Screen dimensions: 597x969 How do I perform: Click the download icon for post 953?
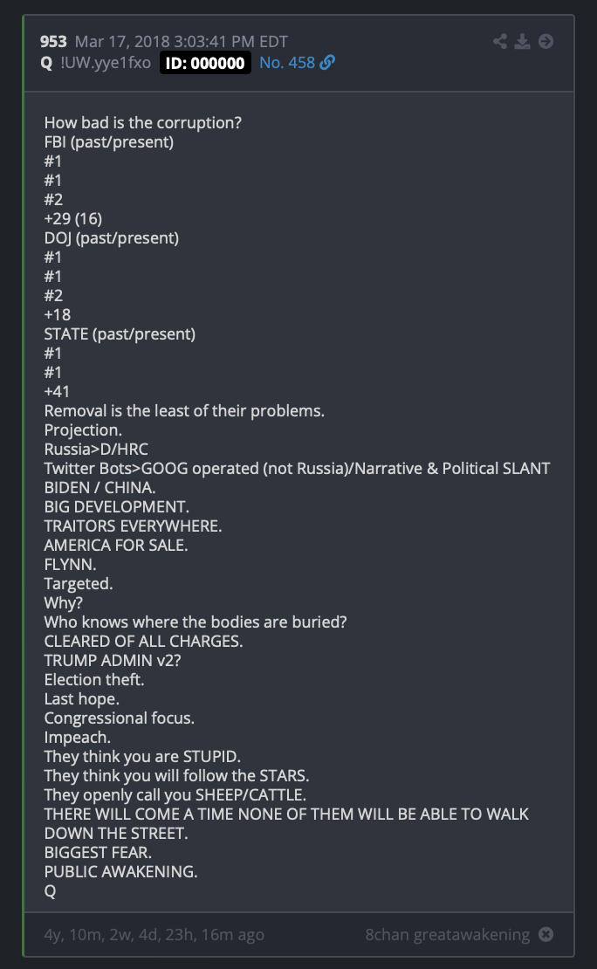[523, 41]
